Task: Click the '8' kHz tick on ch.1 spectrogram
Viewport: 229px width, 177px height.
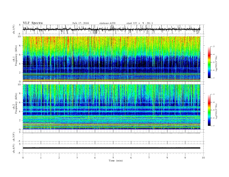Action: click(x=20, y=46)
